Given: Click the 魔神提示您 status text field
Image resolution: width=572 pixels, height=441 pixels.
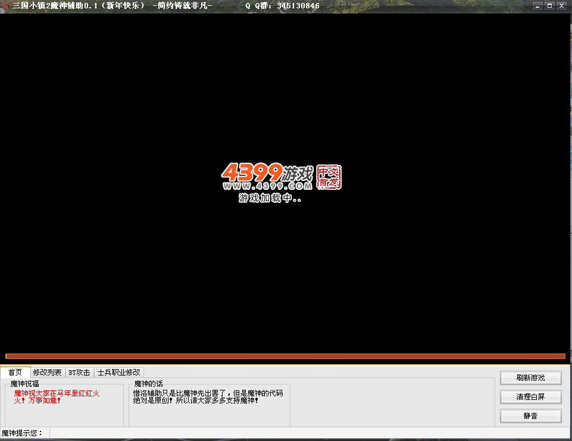Looking at the screenshot, I should pyautogui.click(x=310, y=433).
